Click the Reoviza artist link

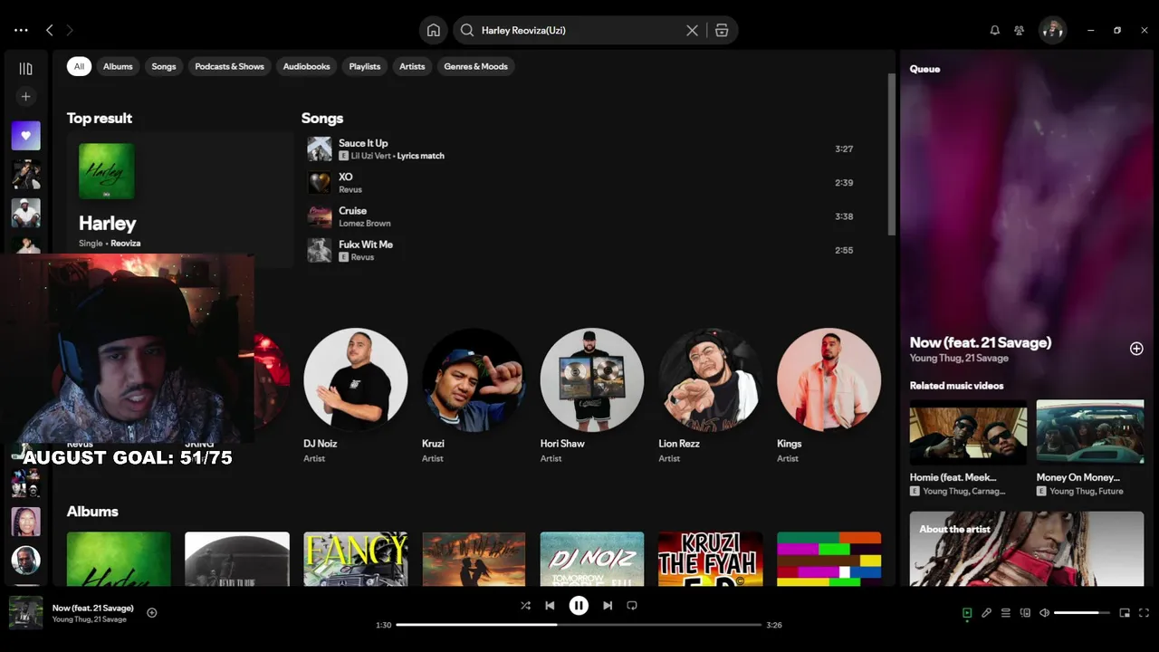[x=126, y=244]
